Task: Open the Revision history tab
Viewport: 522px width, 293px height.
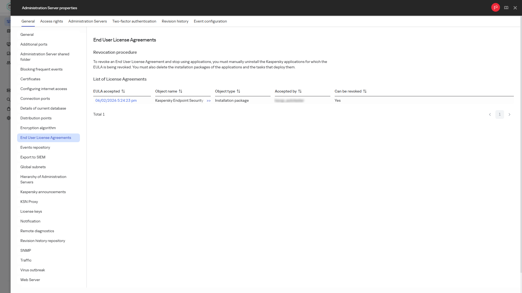Action: (175, 21)
